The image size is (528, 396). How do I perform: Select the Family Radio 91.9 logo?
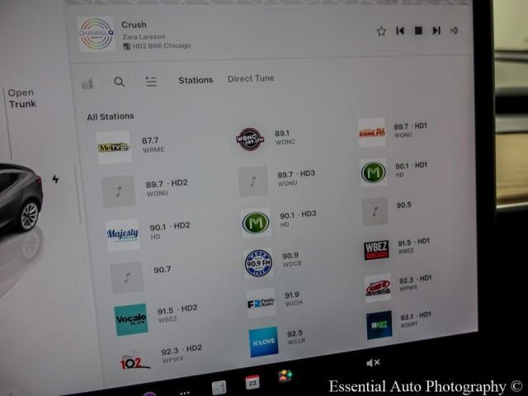coord(261,303)
